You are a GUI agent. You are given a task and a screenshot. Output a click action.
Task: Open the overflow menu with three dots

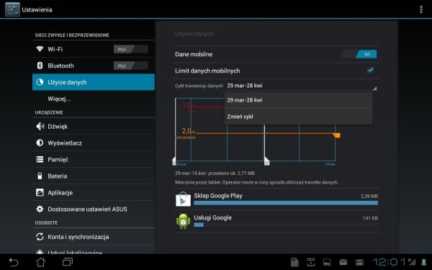[x=421, y=9]
